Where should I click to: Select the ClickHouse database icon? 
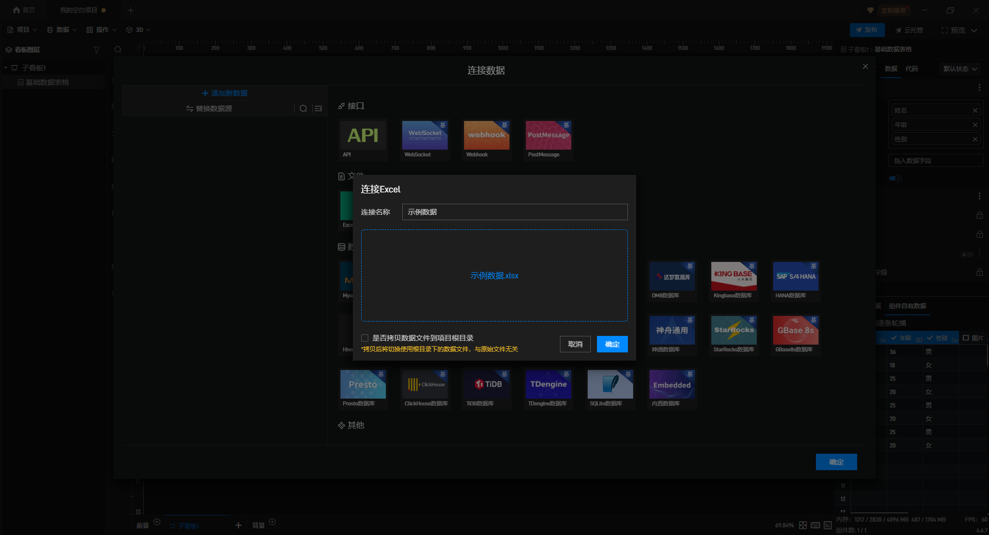(424, 384)
